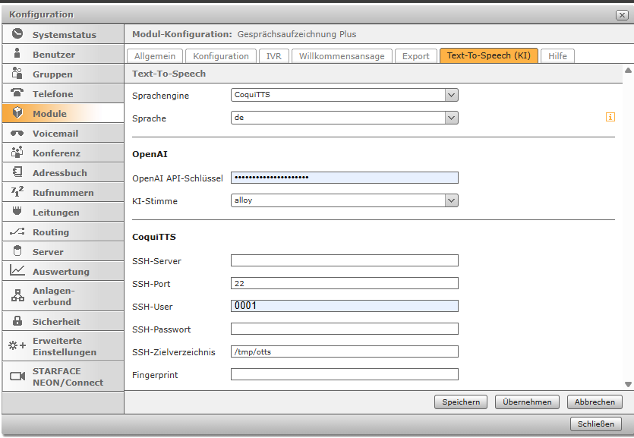
Task: Click the yellow info icon beside Sprache
Action: [x=610, y=118]
